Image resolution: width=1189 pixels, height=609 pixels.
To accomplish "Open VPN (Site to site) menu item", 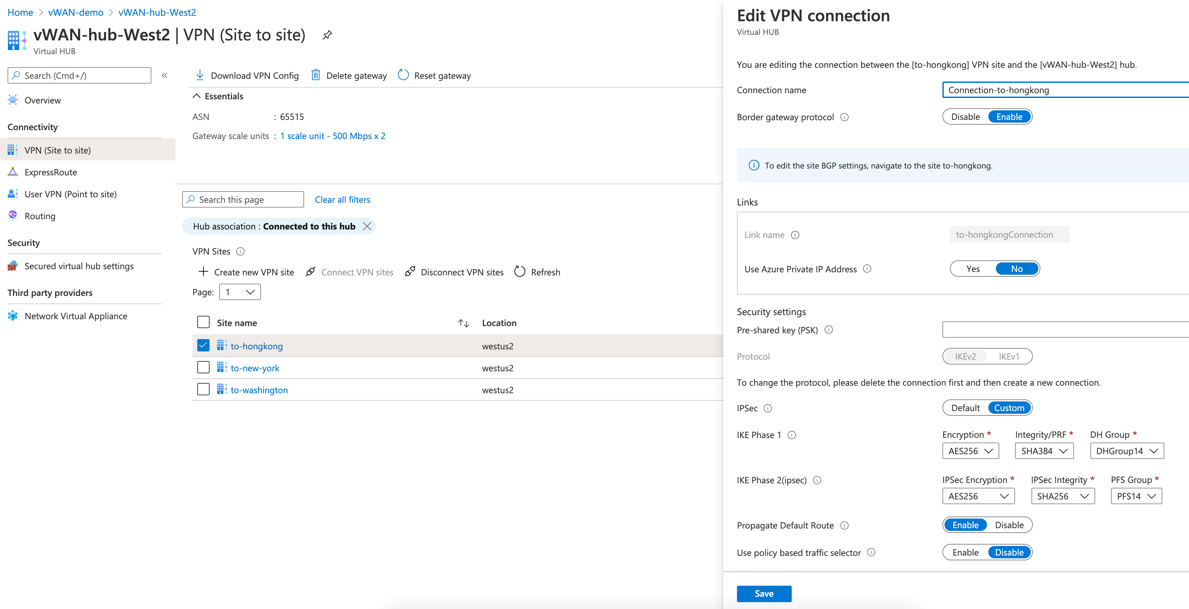I will (x=88, y=150).
